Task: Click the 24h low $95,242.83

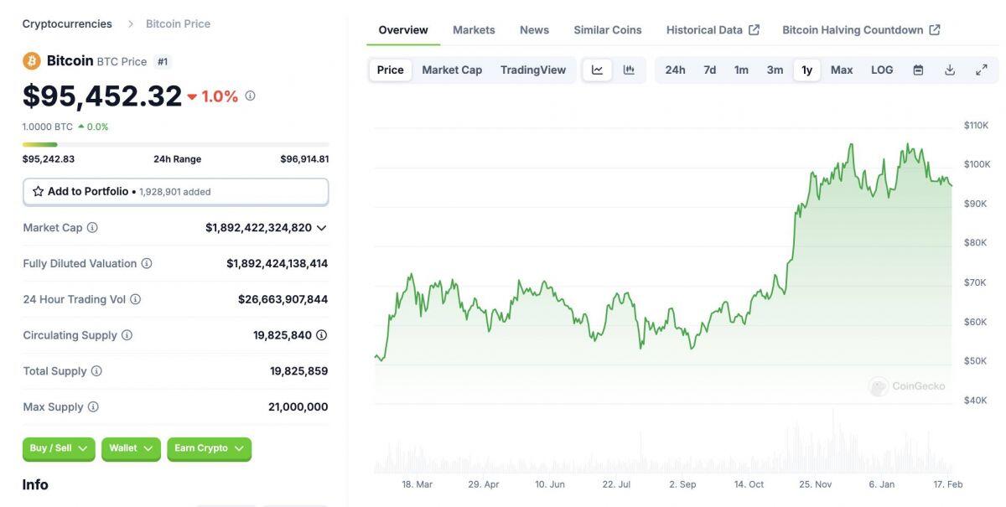Action: pyautogui.click(x=49, y=159)
